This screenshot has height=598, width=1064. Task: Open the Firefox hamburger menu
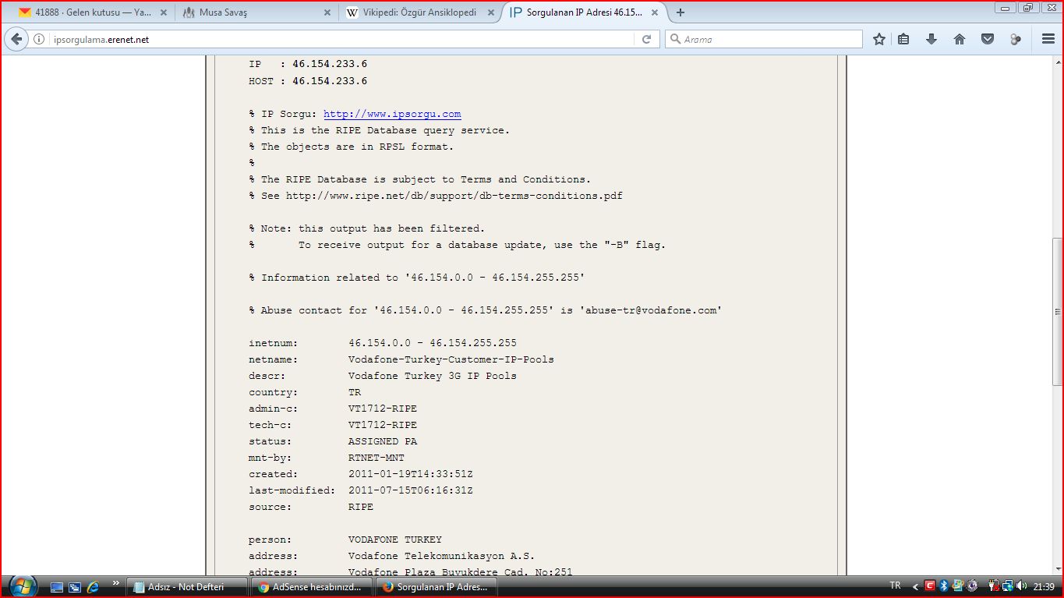[1048, 39]
